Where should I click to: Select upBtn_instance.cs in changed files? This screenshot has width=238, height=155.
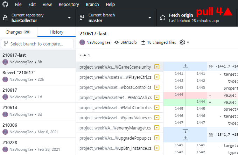coord(120,148)
